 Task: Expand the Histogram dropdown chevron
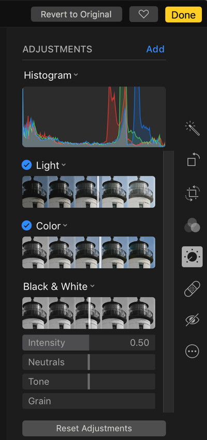click(76, 75)
